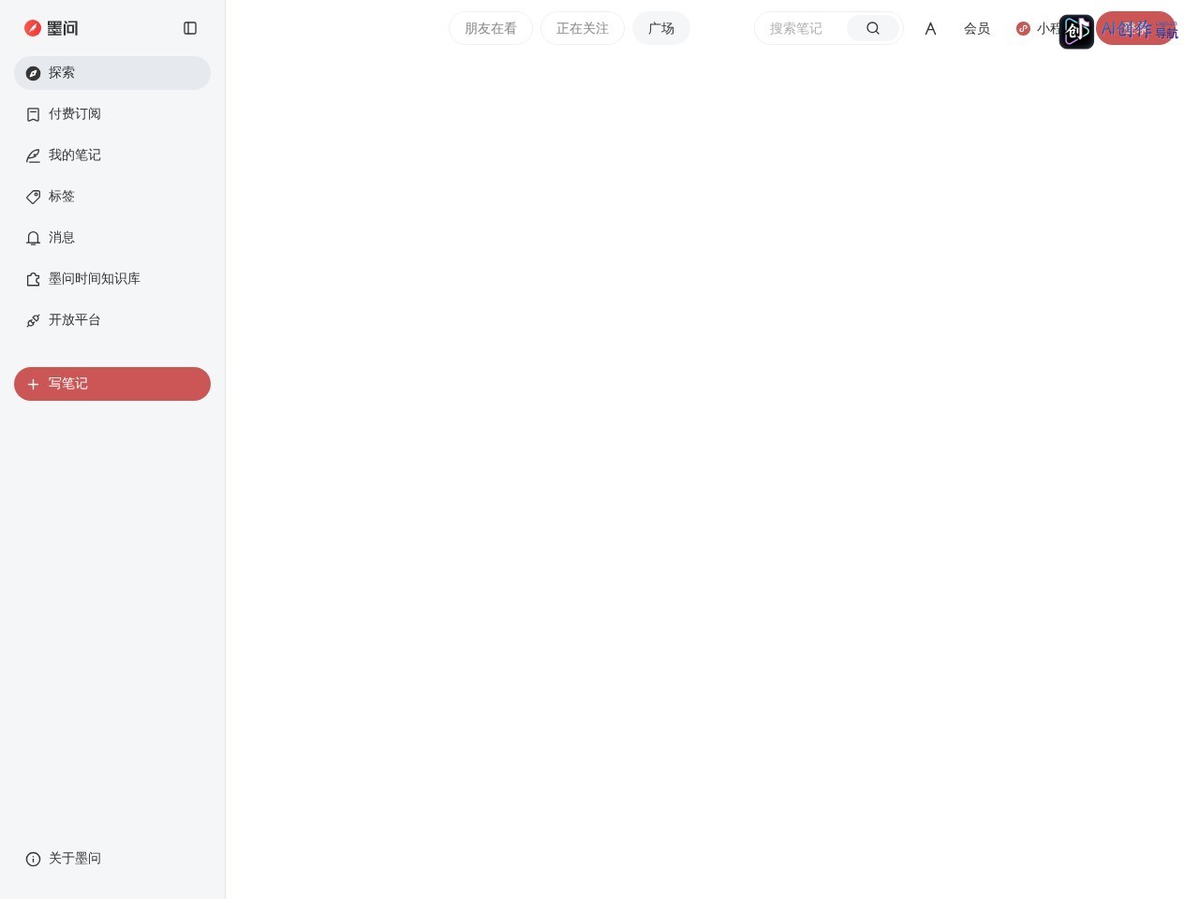Image resolution: width=1199 pixels, height=899 pixels.
Task: Open 消息 notifications
Action: click(112, 238)
